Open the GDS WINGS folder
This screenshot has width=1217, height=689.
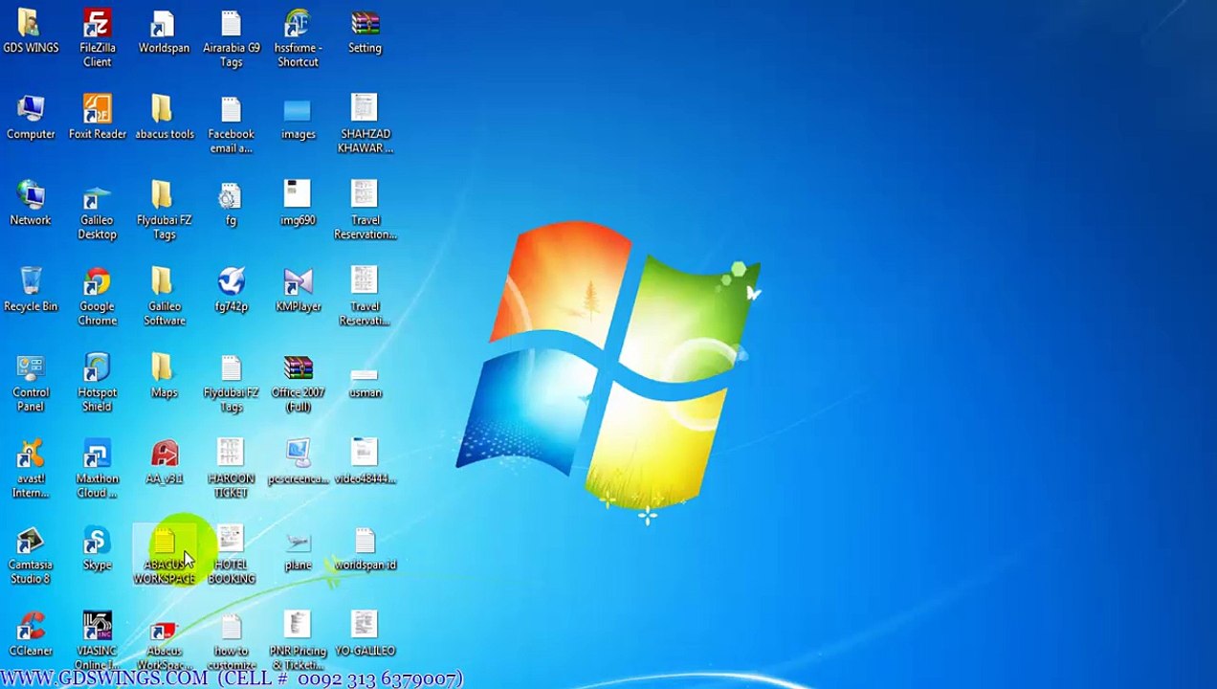pos(31,32)
